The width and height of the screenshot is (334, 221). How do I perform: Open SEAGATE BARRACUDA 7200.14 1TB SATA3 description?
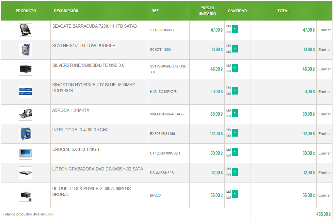95,26
